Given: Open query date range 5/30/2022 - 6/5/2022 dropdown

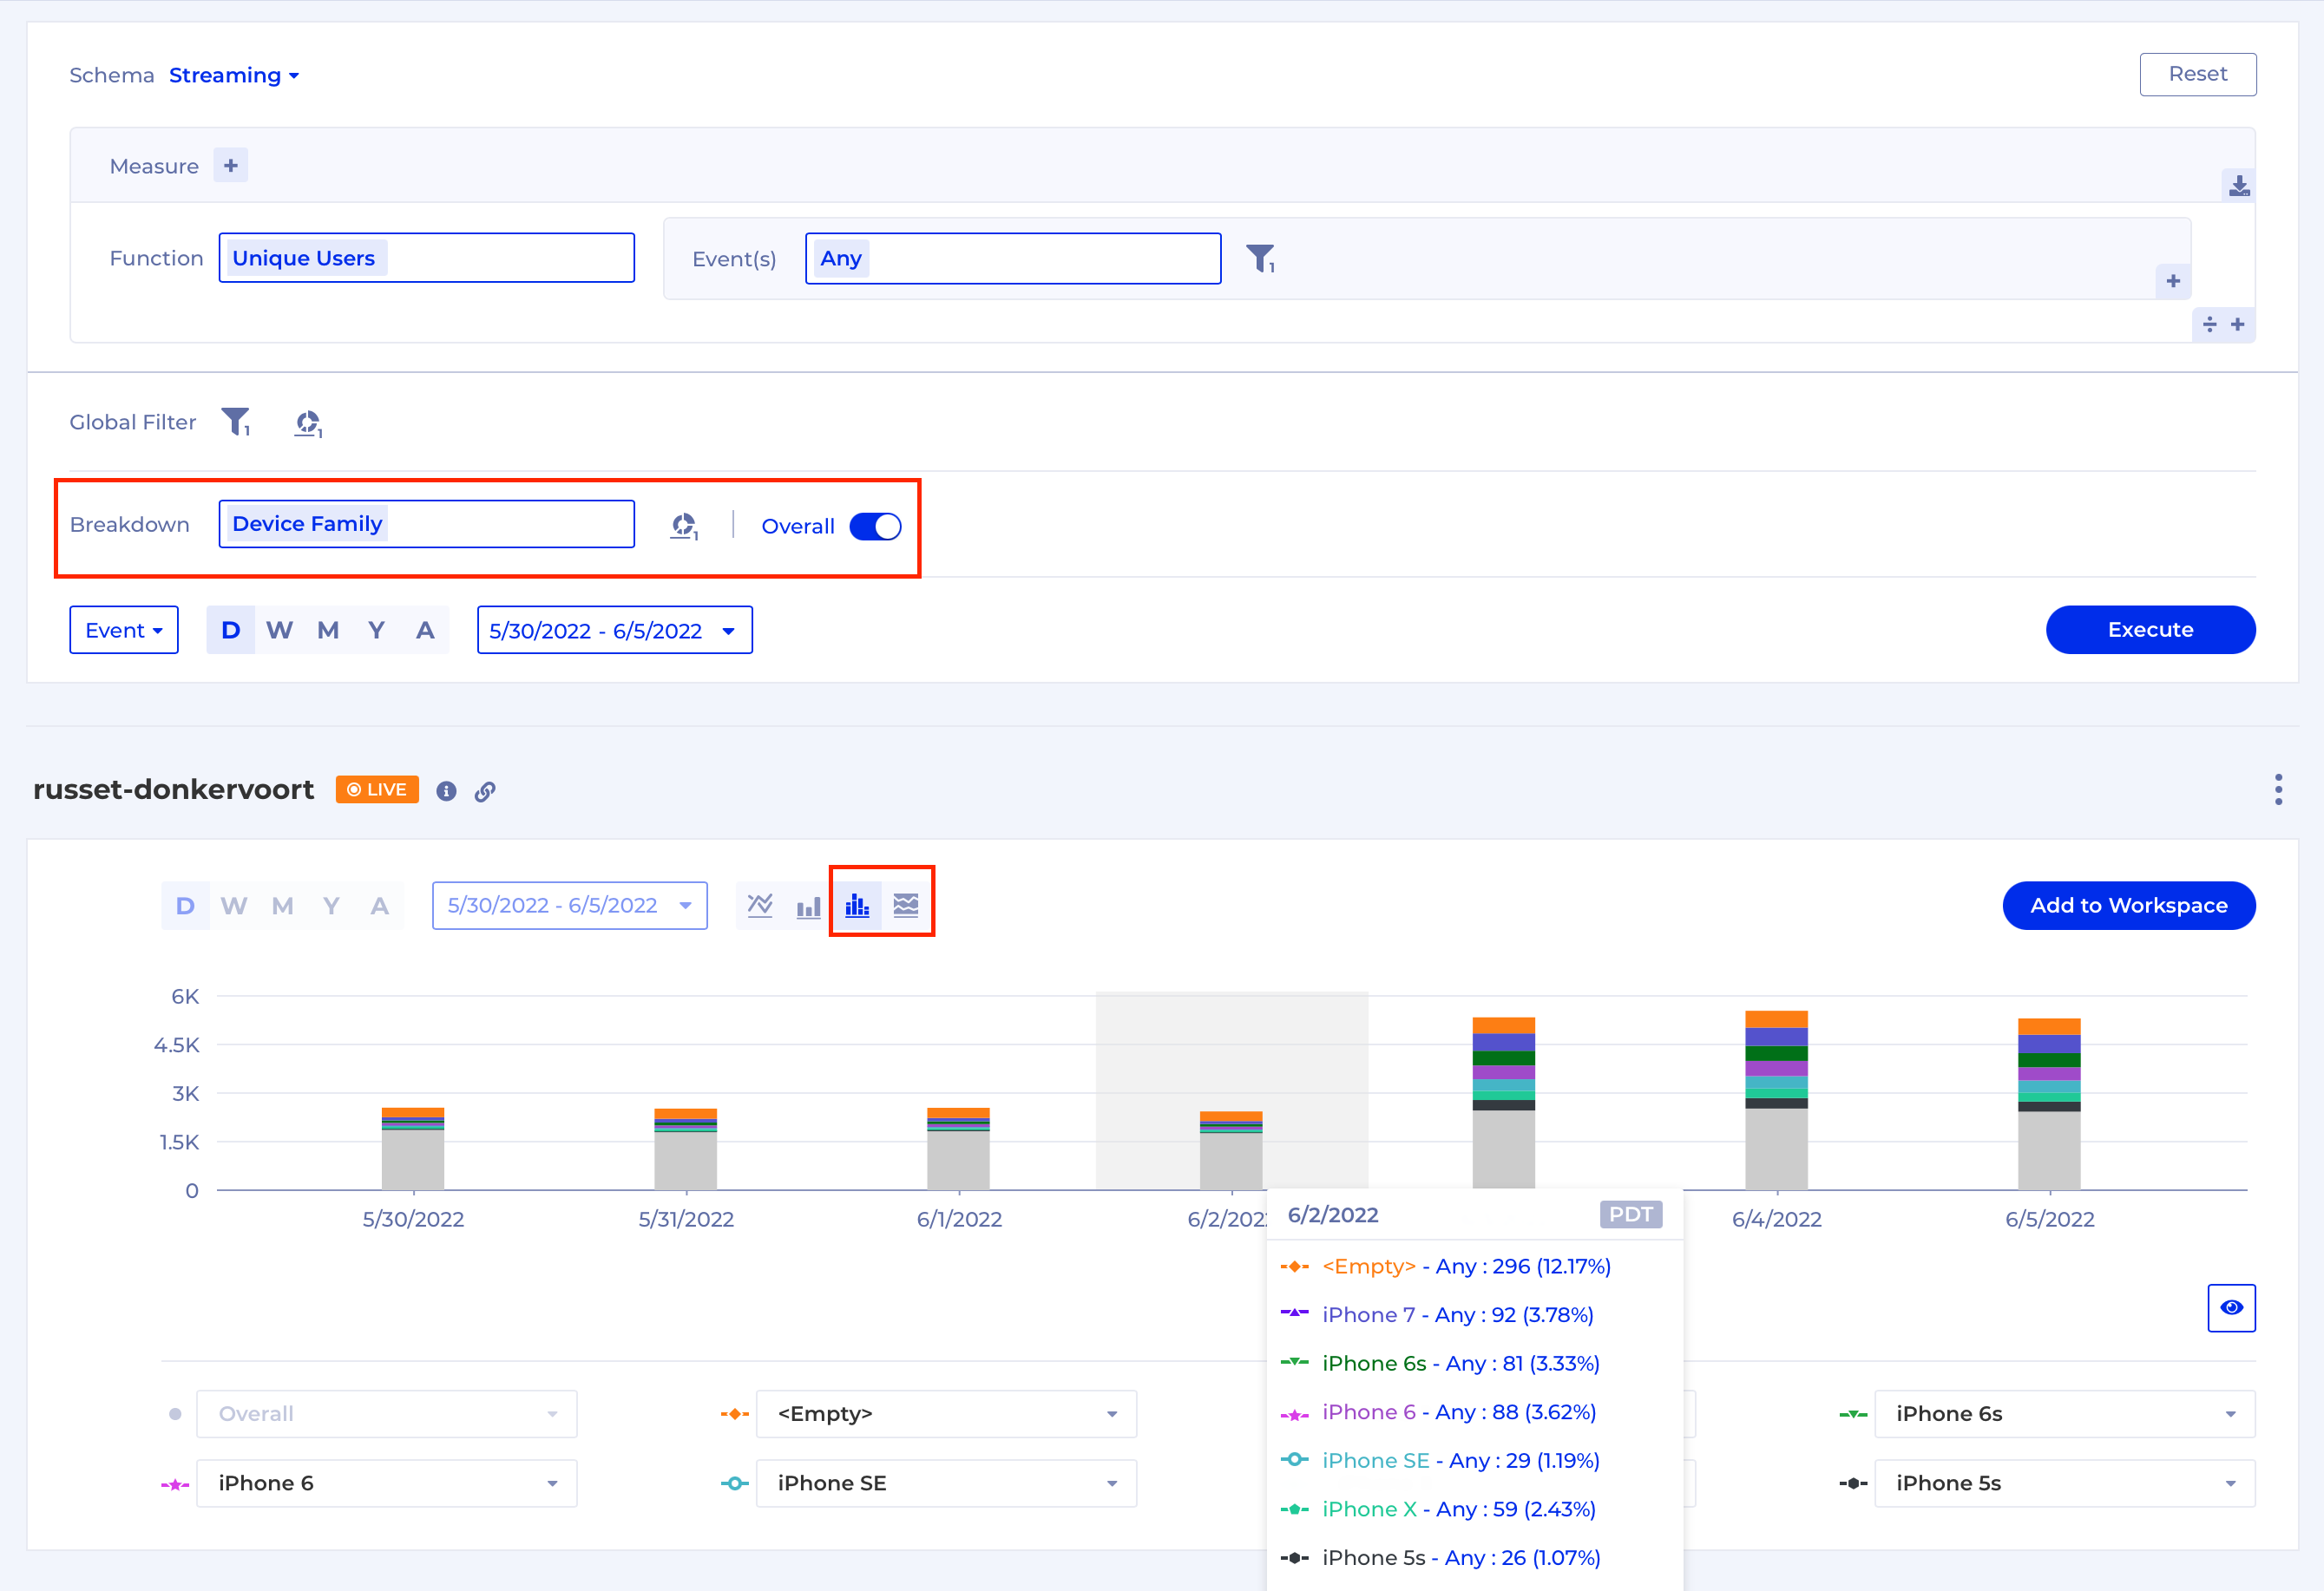Looking at the screenshot, I should (614, 631).
